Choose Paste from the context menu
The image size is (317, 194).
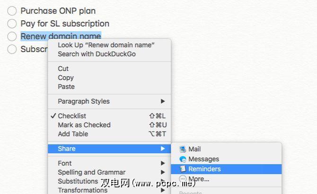[x=109, y=87]
